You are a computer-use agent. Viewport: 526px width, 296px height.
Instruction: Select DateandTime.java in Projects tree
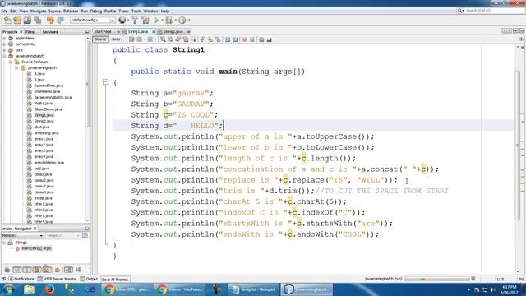pos(48,86)
